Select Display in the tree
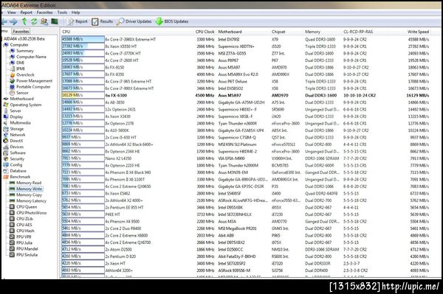443x294 pixels. coord(16,116)
